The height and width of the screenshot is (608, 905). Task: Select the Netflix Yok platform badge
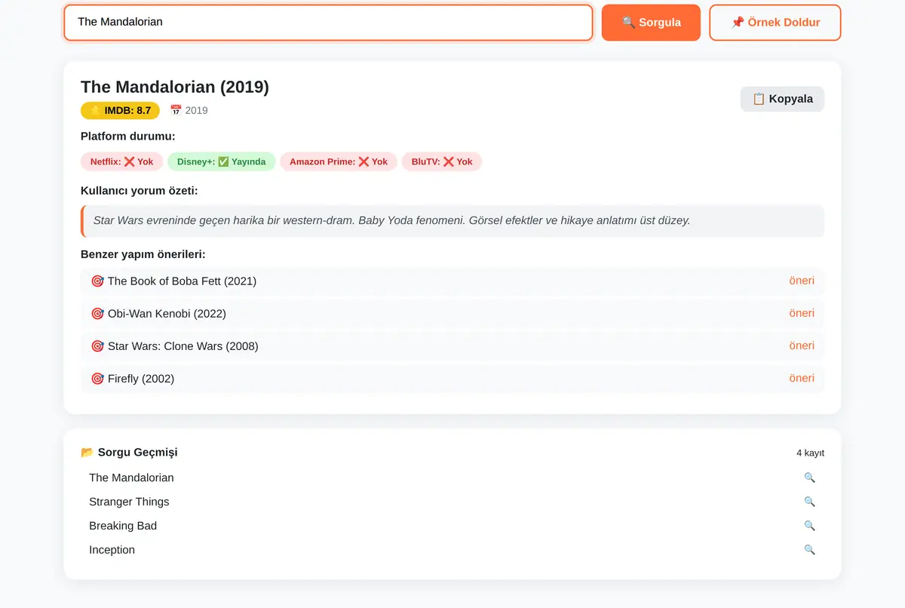click(x=121, y=161)
